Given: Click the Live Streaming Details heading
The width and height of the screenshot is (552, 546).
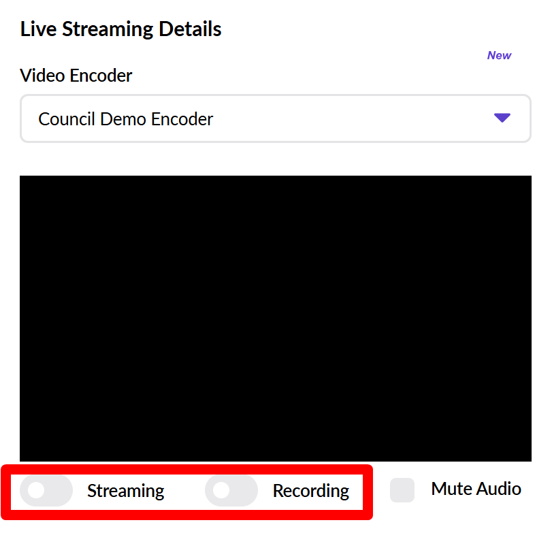Looking at the screenshot, I should [121, 29].
